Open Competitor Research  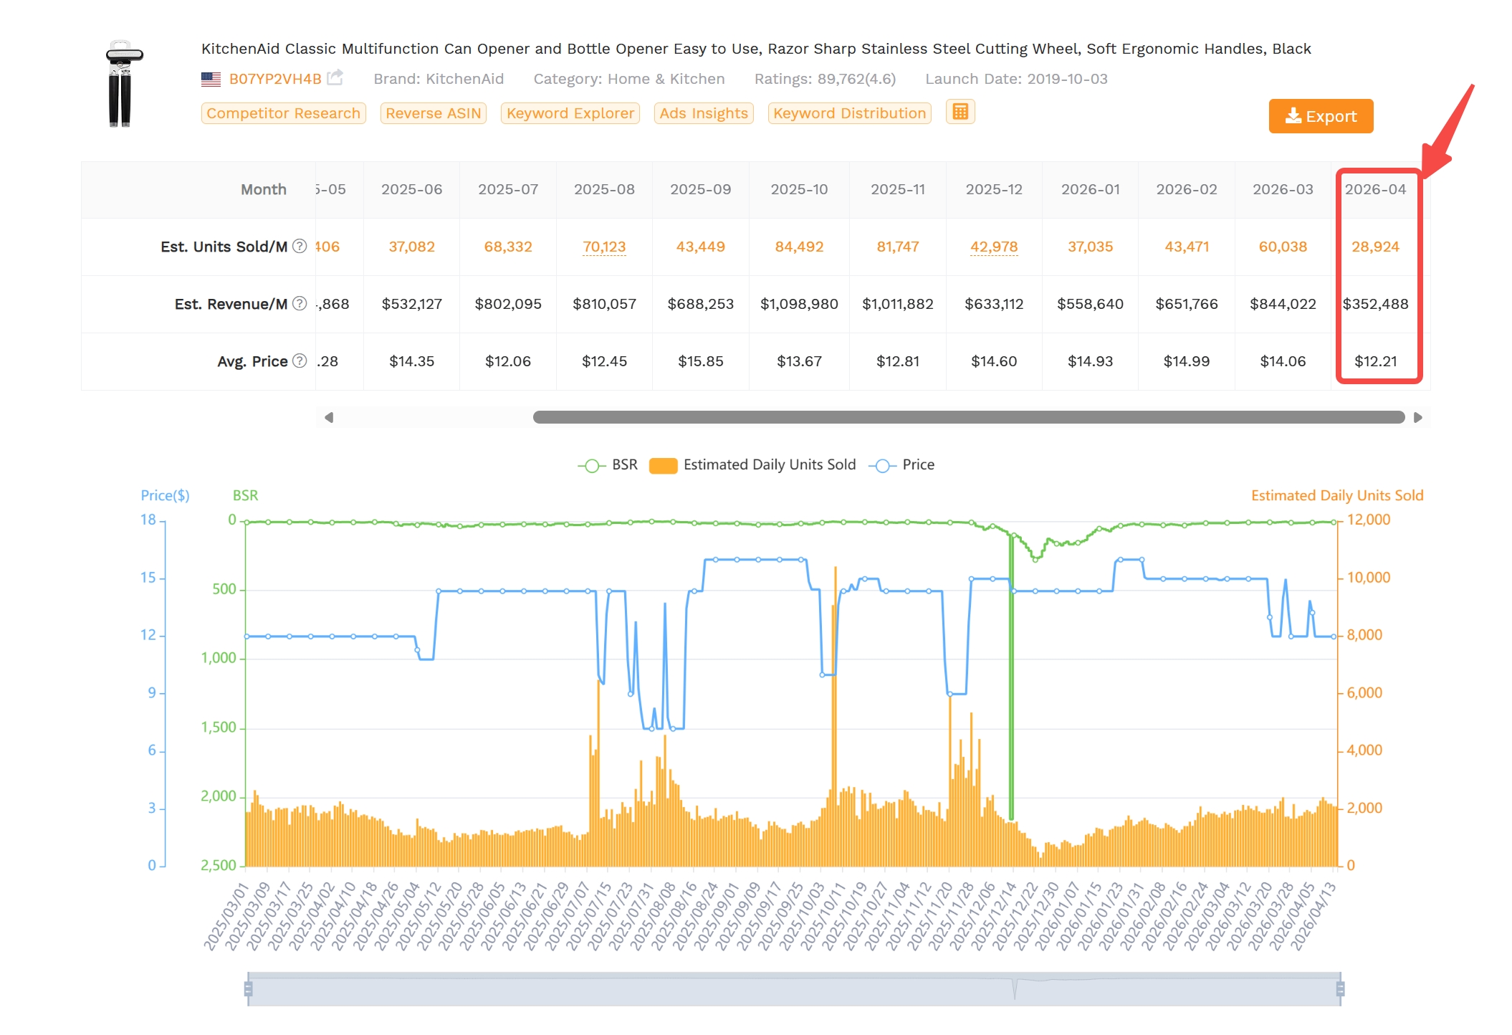[283, 113]
